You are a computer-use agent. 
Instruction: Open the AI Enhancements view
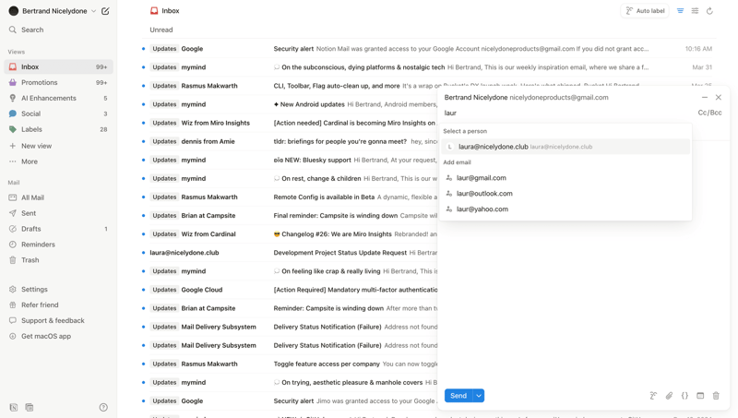pyautogui.click(x=58, y=98)
